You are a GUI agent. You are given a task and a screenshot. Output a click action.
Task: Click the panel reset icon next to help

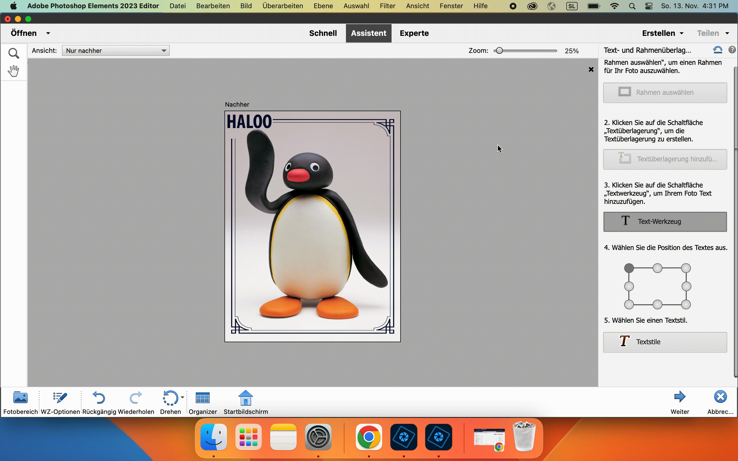(x=717, y=50)
